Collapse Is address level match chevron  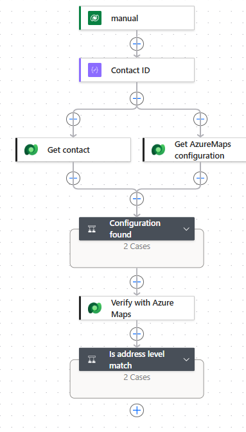186,359
